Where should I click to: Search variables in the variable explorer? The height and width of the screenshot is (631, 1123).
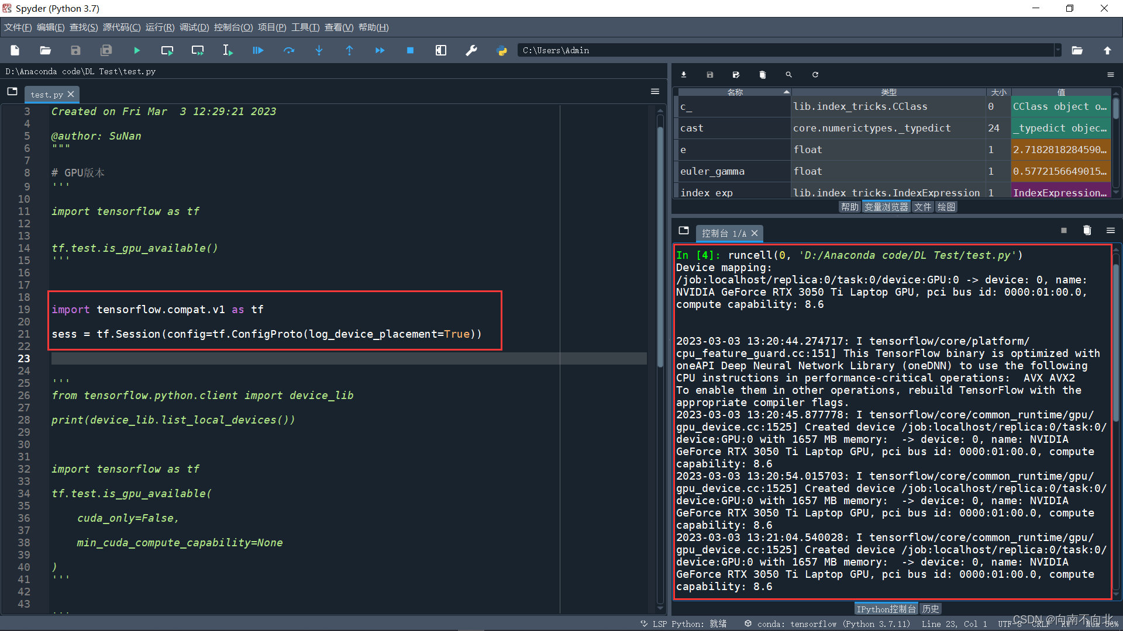[x=789, y=75]
